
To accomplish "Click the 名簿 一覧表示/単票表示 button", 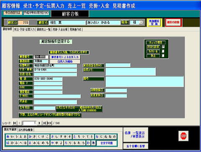I will pos(135,134).
